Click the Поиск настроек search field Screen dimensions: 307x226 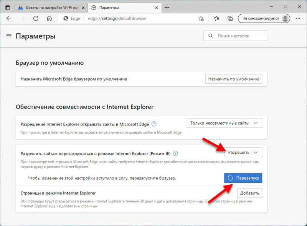(x=235, y=36)
